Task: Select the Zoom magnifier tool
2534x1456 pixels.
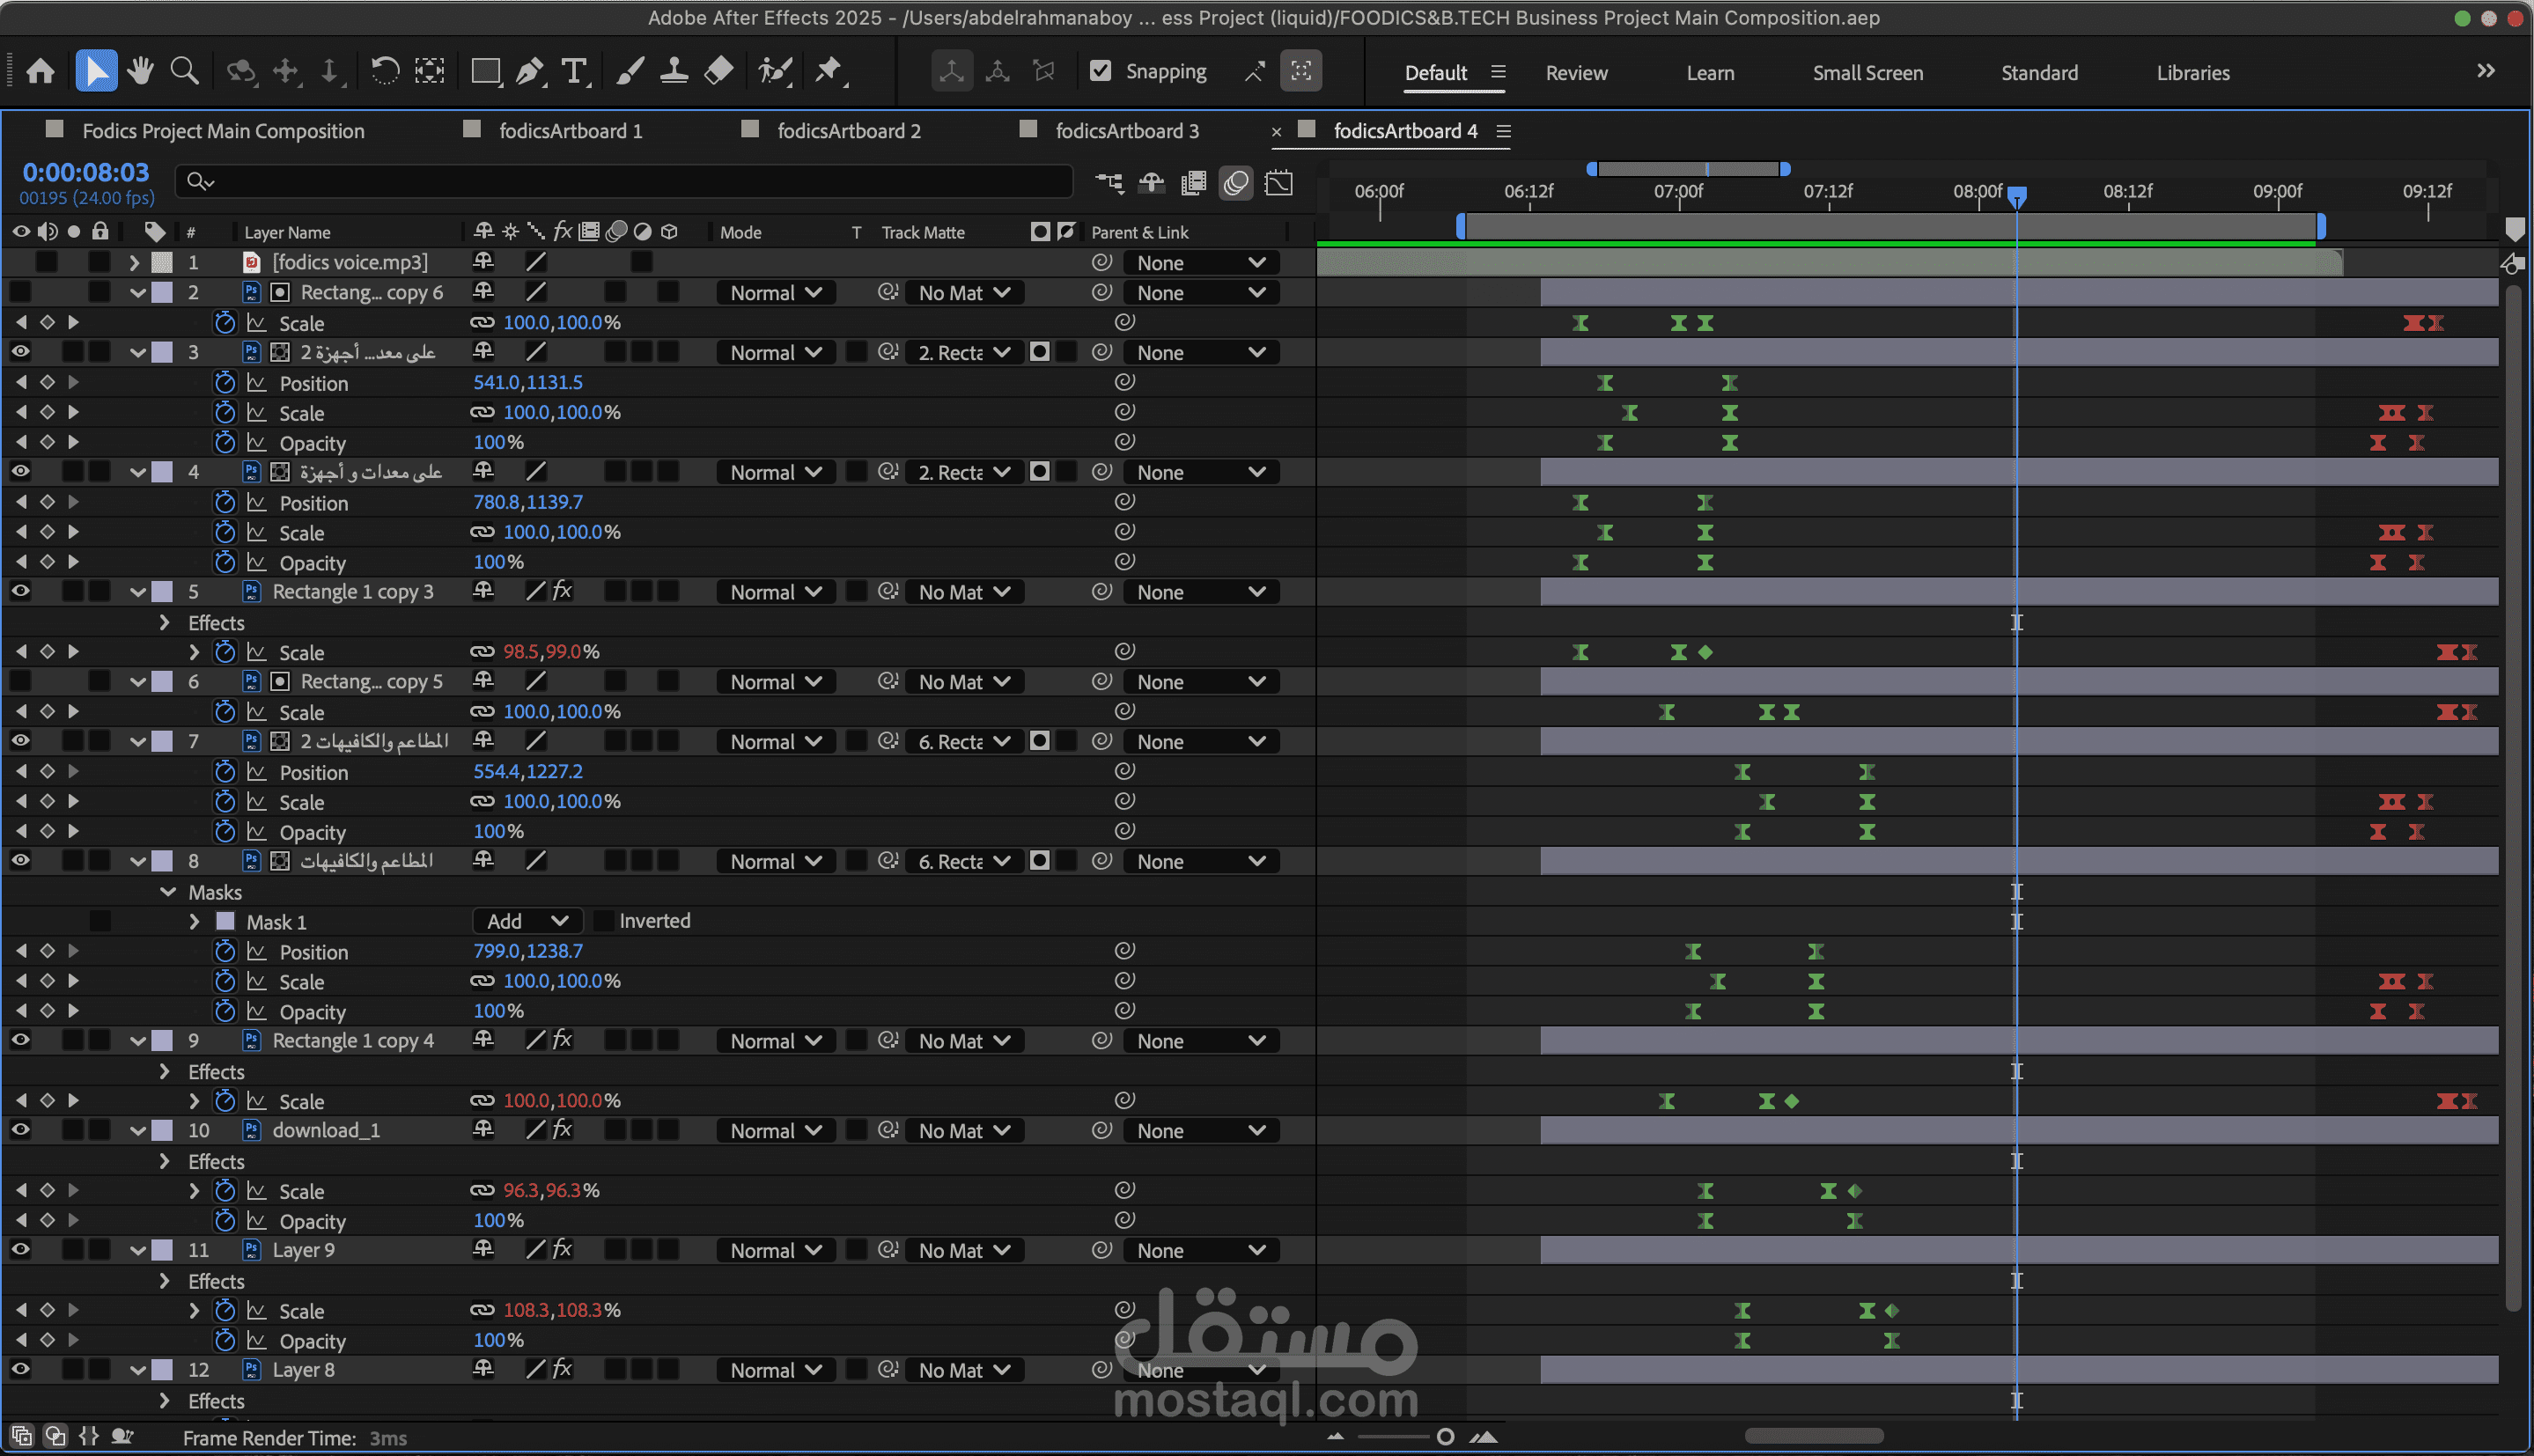Action: click(184, 71)
